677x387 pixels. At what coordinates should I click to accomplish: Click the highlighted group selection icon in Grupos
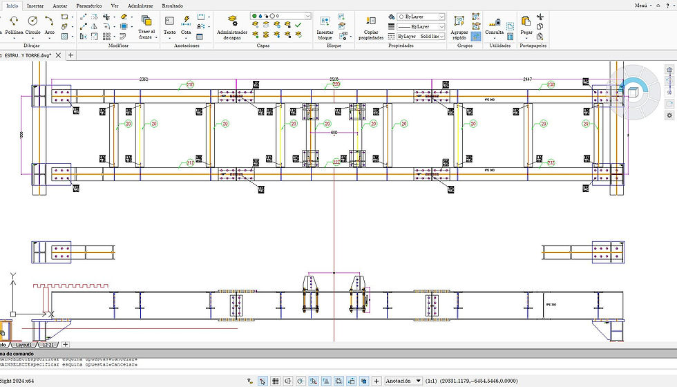click(x=476, y=36)
